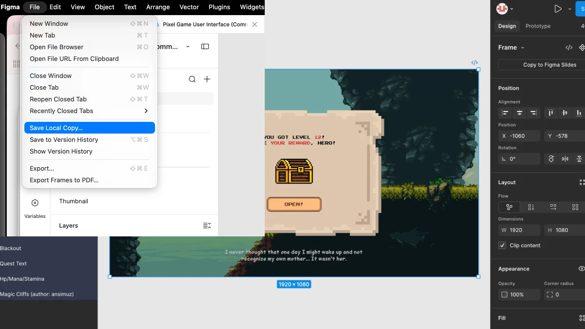Click the X position field

tap(519, 136)
